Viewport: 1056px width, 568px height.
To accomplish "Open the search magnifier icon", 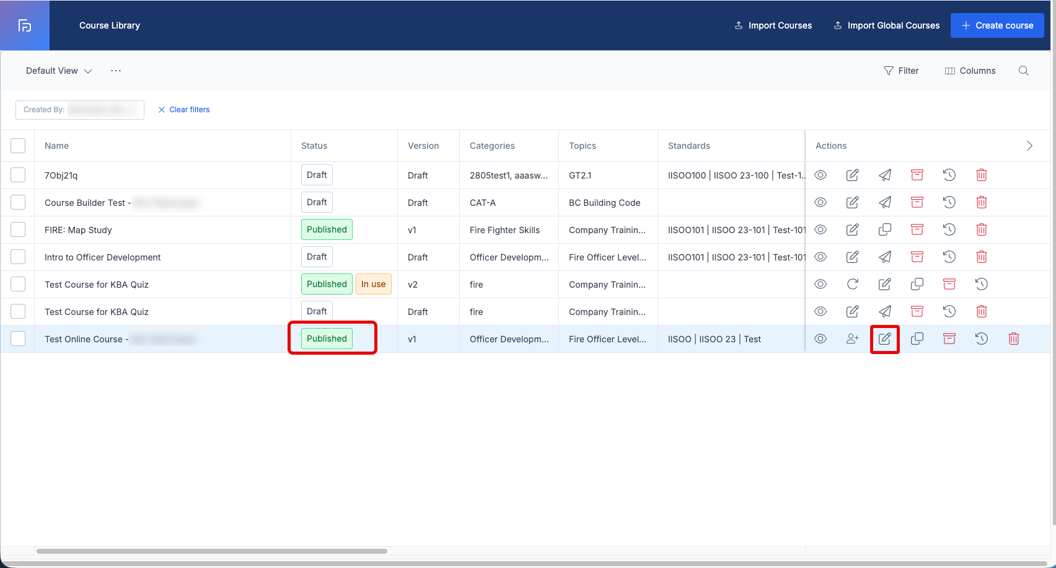I will [x=1024, y=71].
